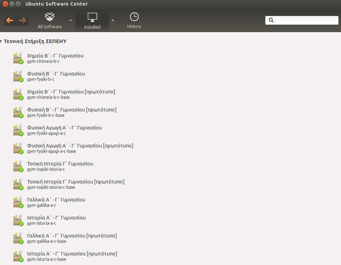Select Γαλλικά Α΄ - Γ΄ Γυμνασίου [πρωτότυπο]
This screenshot has width=341, height=265.
(x=72, y=236)
